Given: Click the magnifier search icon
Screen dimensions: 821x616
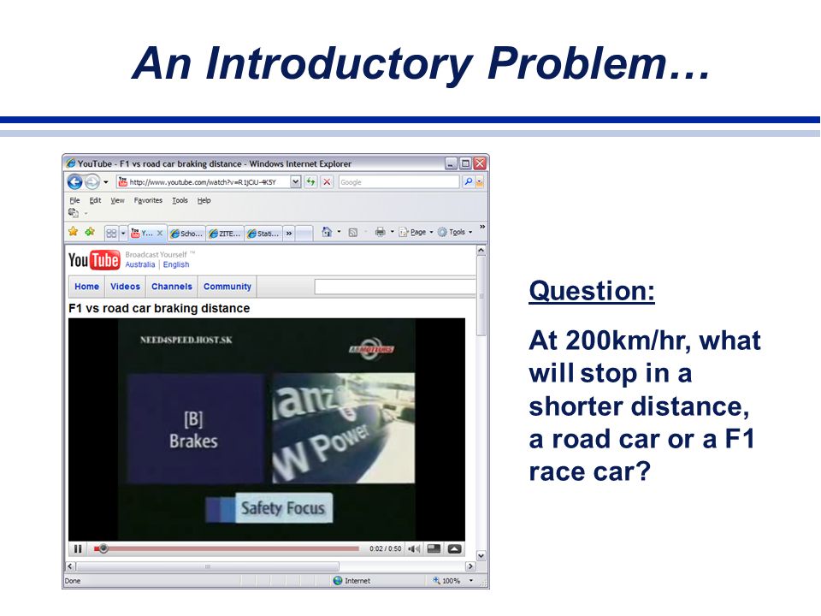Looking at the screenshot, I should pos(468,181).
